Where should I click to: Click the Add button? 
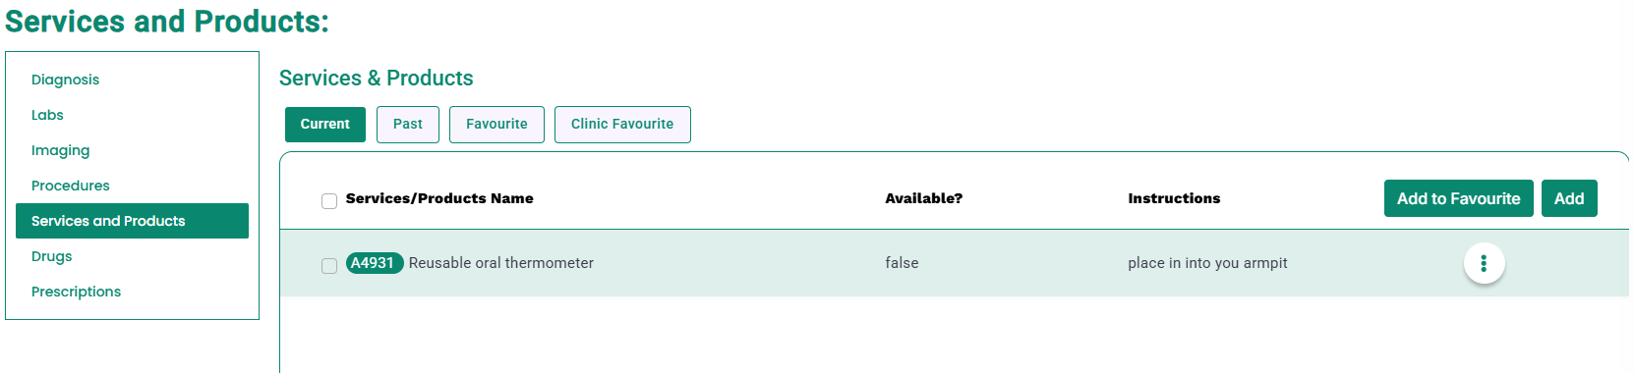[x=1569, y=198]
